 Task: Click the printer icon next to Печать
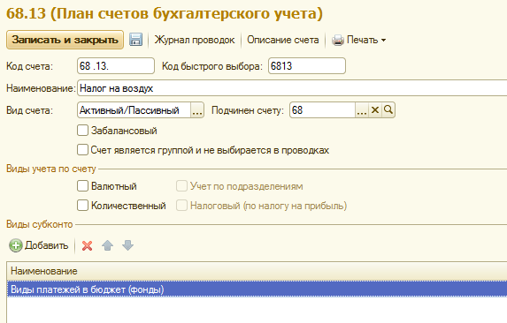click(338, 40)
